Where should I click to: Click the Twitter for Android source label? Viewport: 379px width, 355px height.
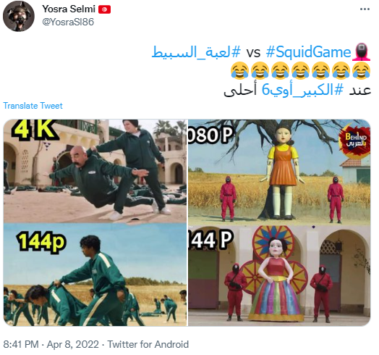coord(148,344)
